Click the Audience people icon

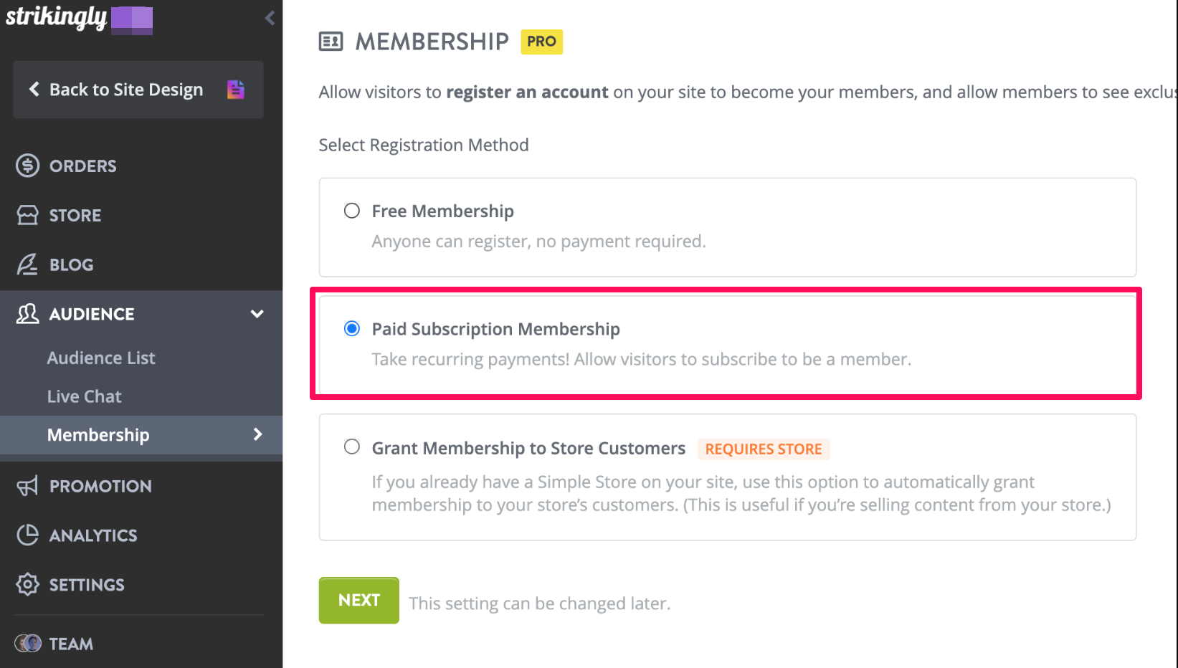pyautogui.click(x=27, y=314)
